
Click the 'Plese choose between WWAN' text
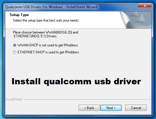coord(45,32)
